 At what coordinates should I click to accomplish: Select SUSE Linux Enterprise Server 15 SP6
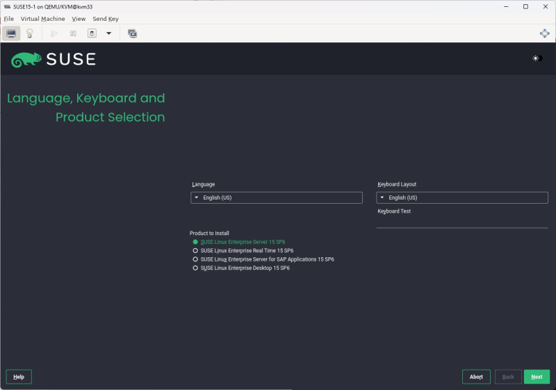pyautogui.click(x=239, y=242)
